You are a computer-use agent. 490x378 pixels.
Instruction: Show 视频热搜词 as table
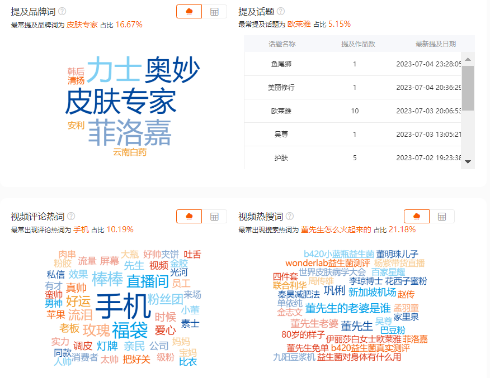pyautogui.click(x=442, y=217)
